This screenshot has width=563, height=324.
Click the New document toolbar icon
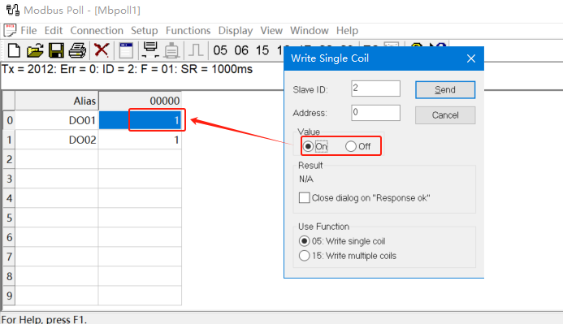14,50
